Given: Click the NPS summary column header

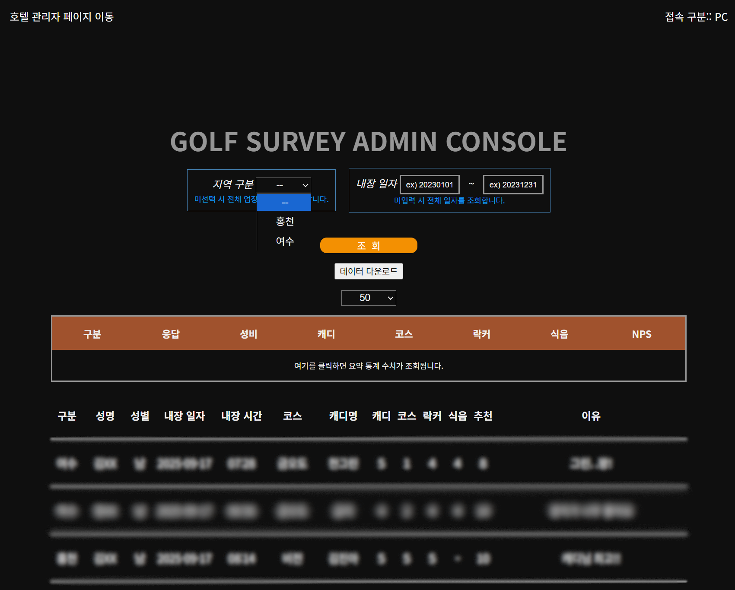Looking at the screenshot, I should click(641, 334).
